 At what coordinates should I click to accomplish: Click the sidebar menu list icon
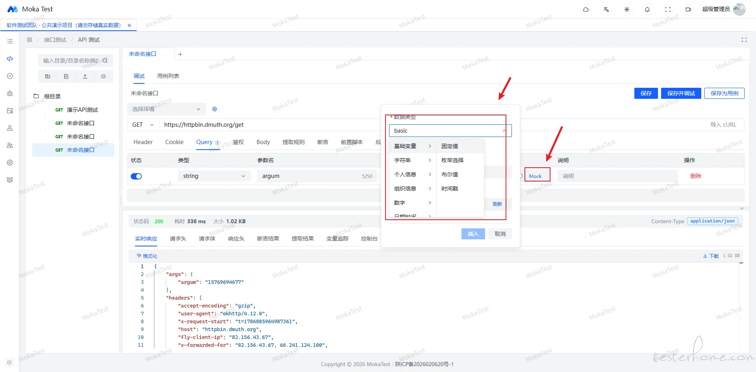pyautogui.click(x=10, y=41)
